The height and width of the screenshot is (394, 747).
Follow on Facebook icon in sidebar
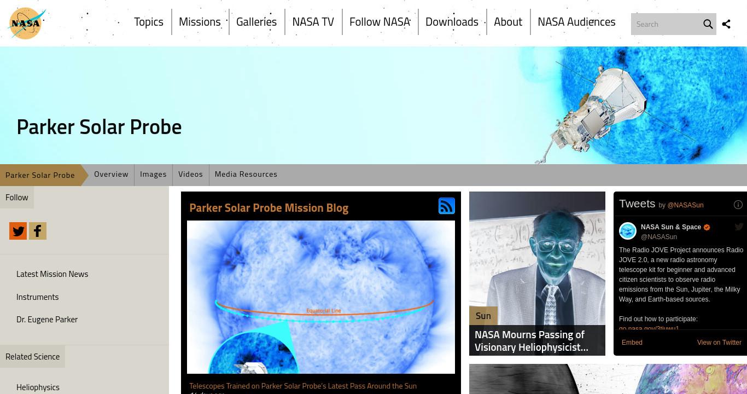tap(38, 231)
